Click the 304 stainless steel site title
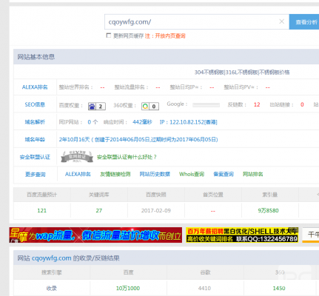The width and height of the screenshot is (319, 296). 242,73
